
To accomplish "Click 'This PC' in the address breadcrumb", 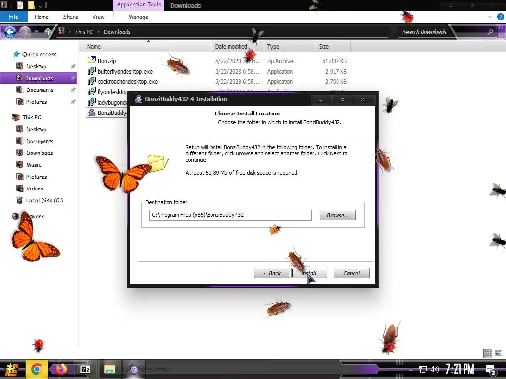I will tap(84, 32).
